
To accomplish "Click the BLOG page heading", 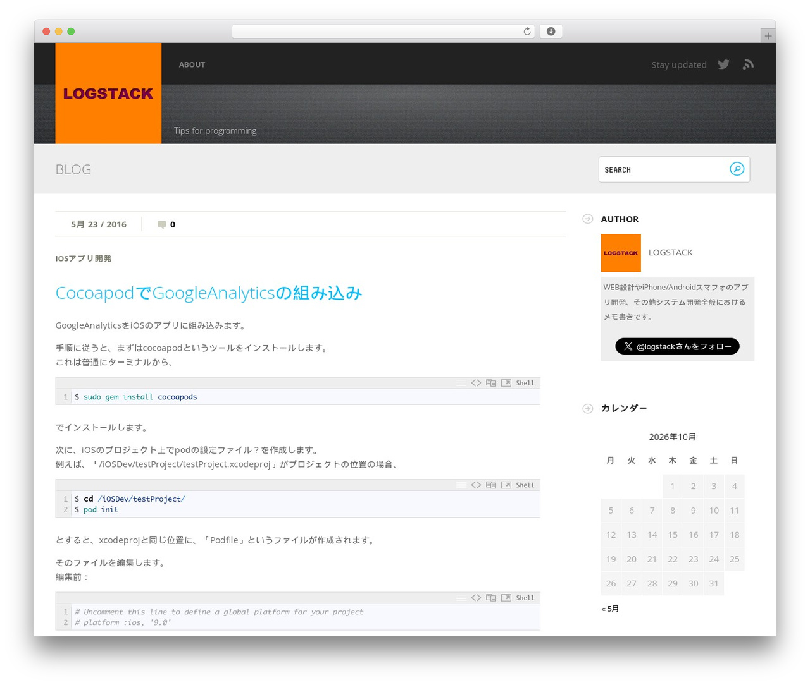I will pyautogui.click(x=73, y=169).
